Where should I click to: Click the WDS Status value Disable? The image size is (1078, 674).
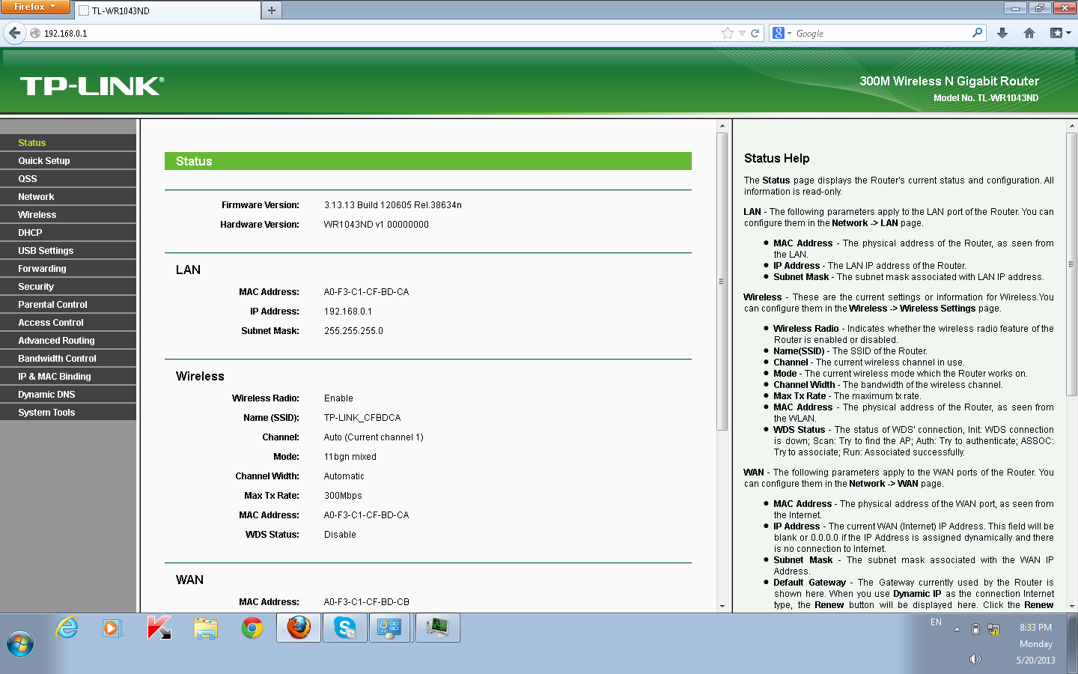[x=340, y=535]
